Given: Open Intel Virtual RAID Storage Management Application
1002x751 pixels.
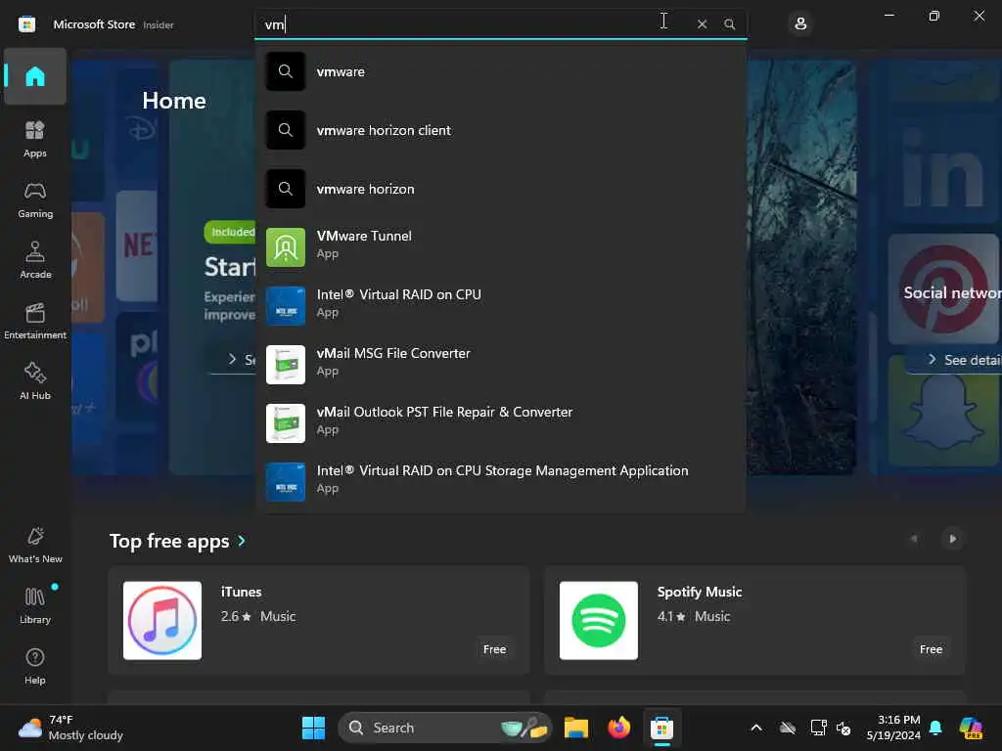Looking at the screenshot, I should click(x=500, y=482).
